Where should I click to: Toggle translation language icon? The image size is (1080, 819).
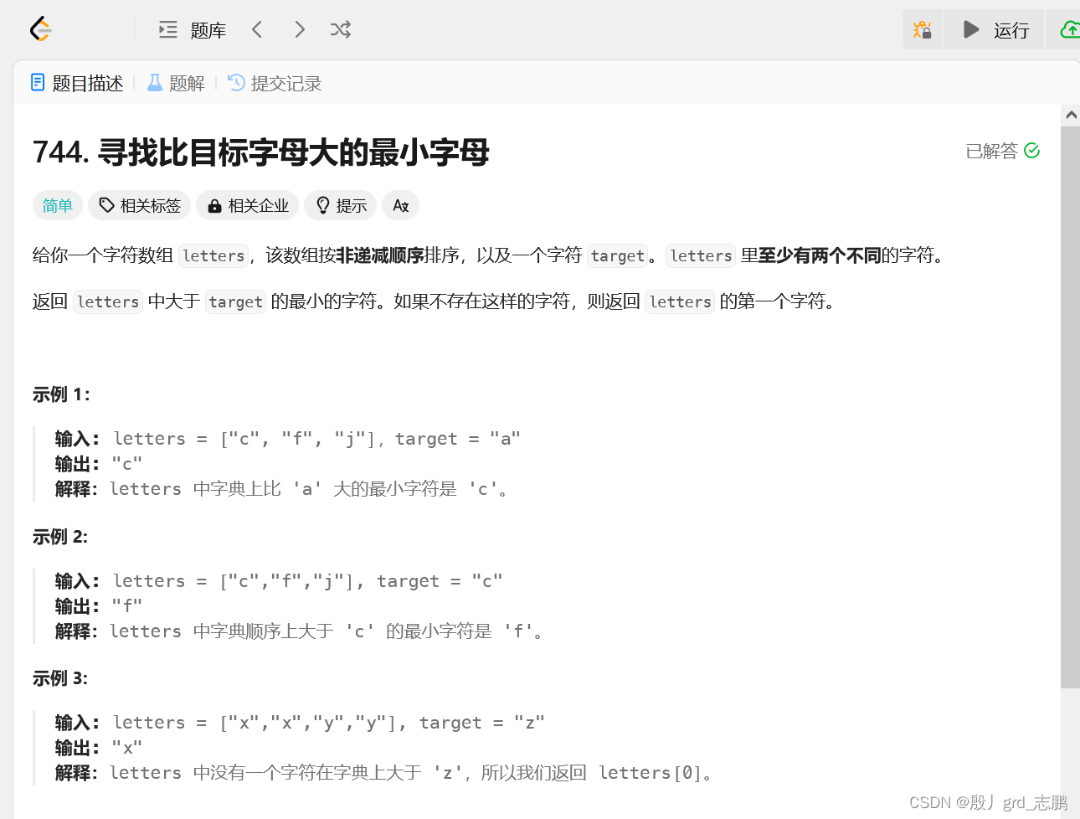coord(401,205)
